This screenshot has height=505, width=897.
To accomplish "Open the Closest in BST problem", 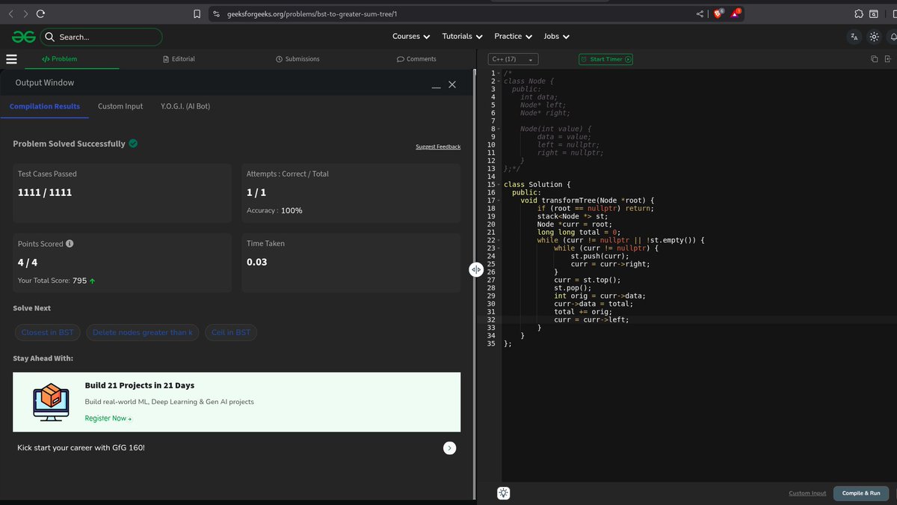I will [47, 332].
